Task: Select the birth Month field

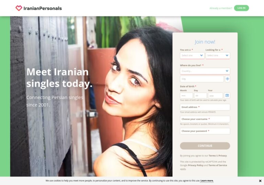Action: tap(186, 96)
